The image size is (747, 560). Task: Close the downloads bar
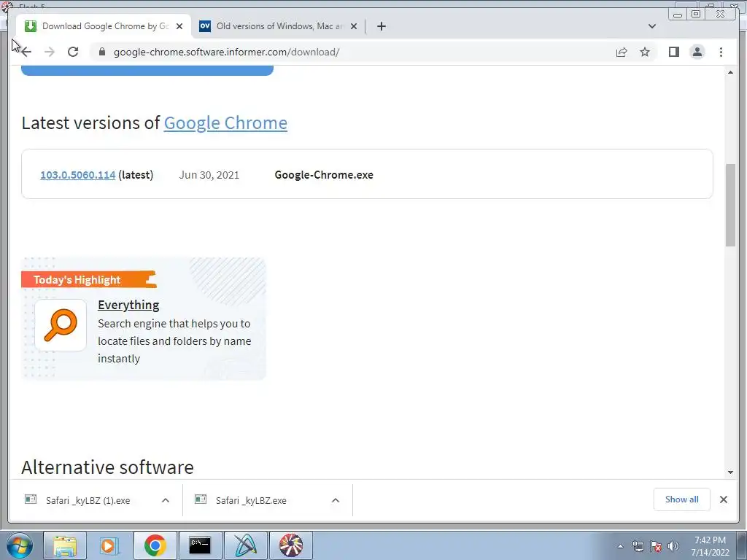pyautogui.click(x=723, y=499)
